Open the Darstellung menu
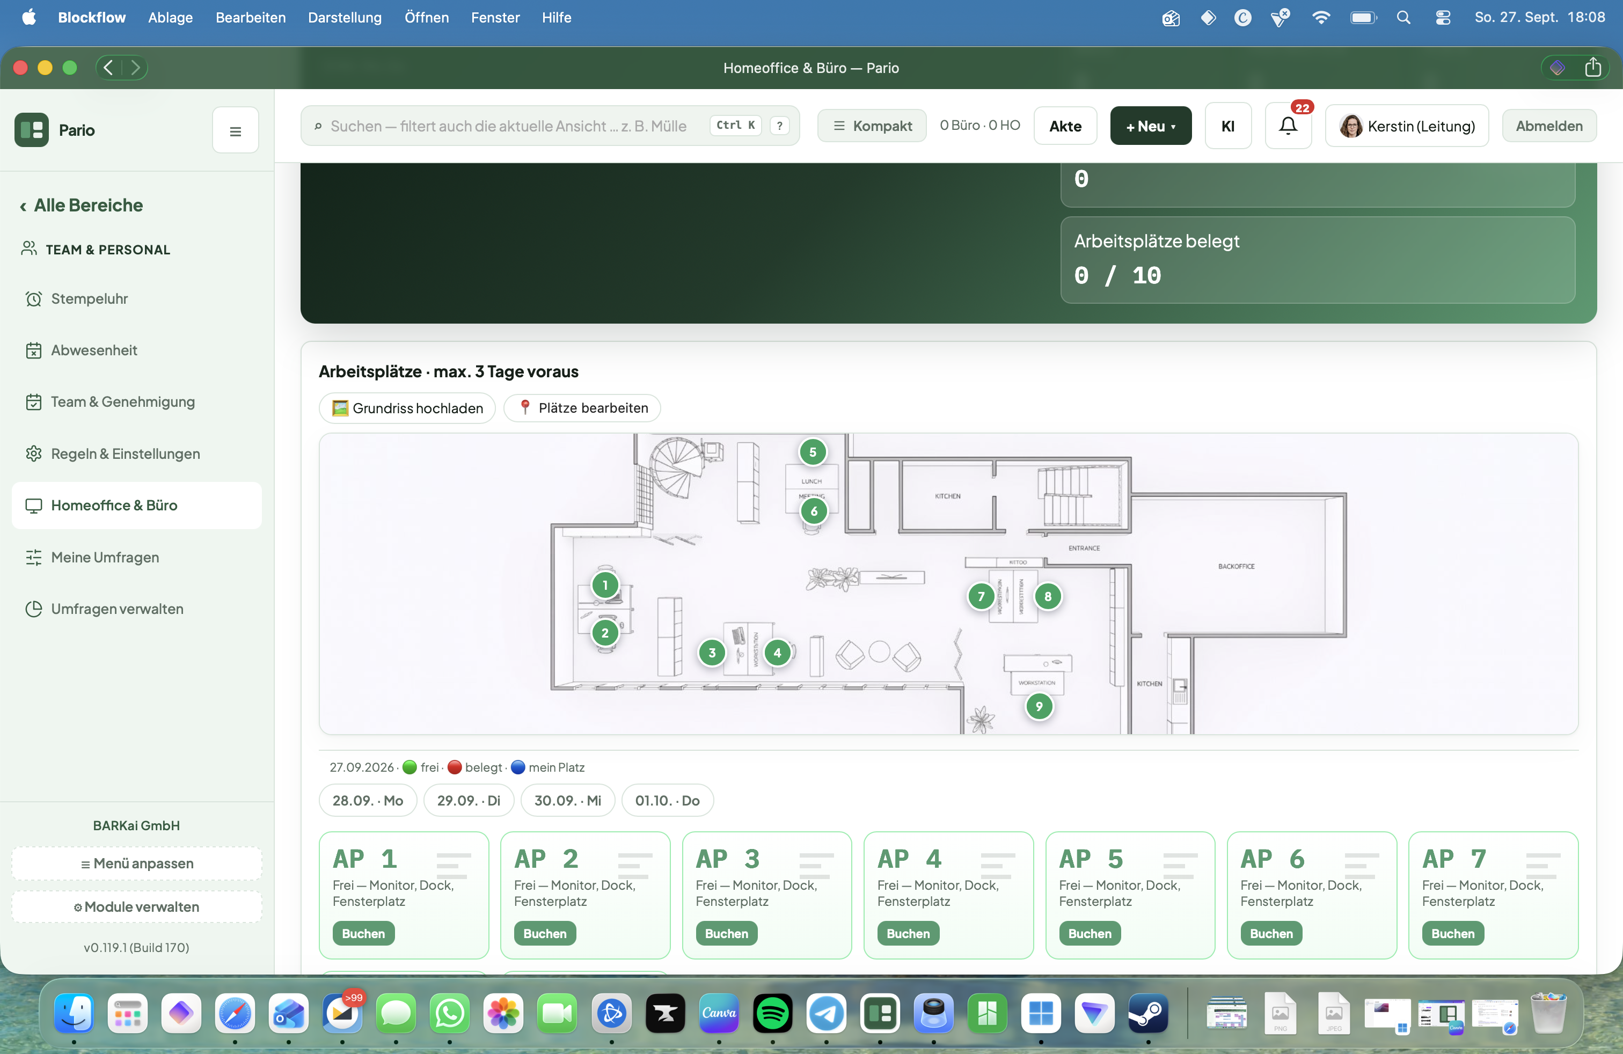Screen dimensions: 1623x1054 pos(345,18)
